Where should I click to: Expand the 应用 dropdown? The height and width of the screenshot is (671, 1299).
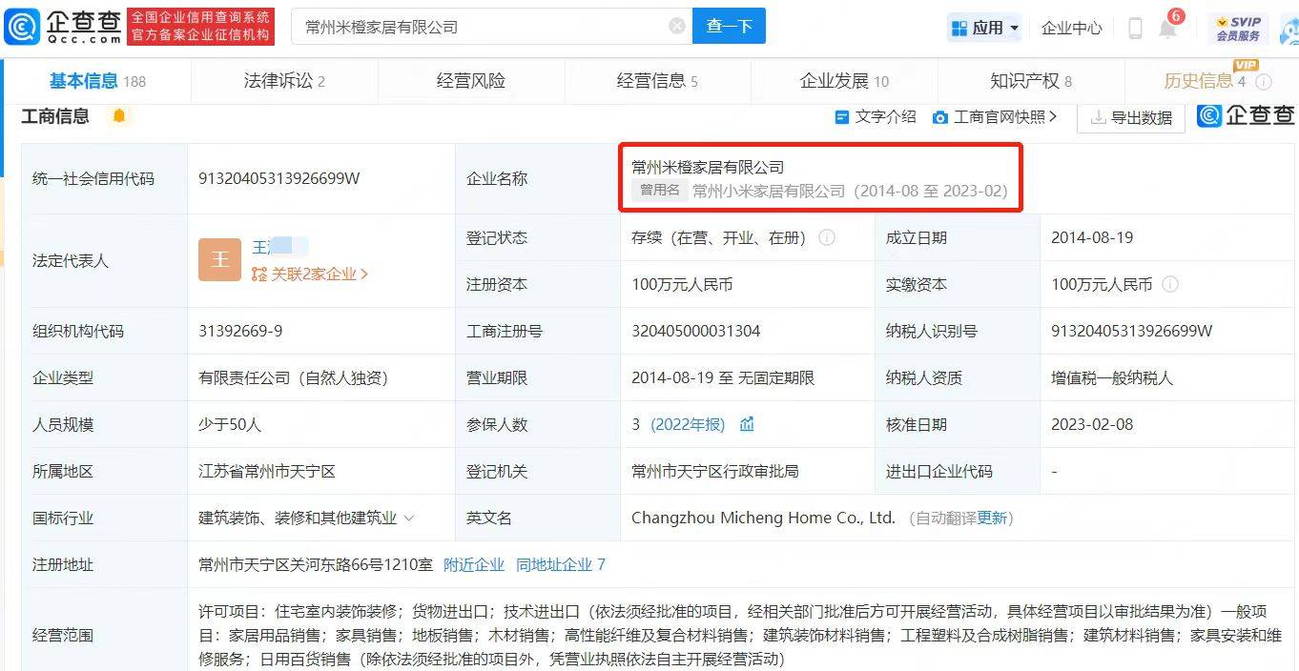coord(986,28)
